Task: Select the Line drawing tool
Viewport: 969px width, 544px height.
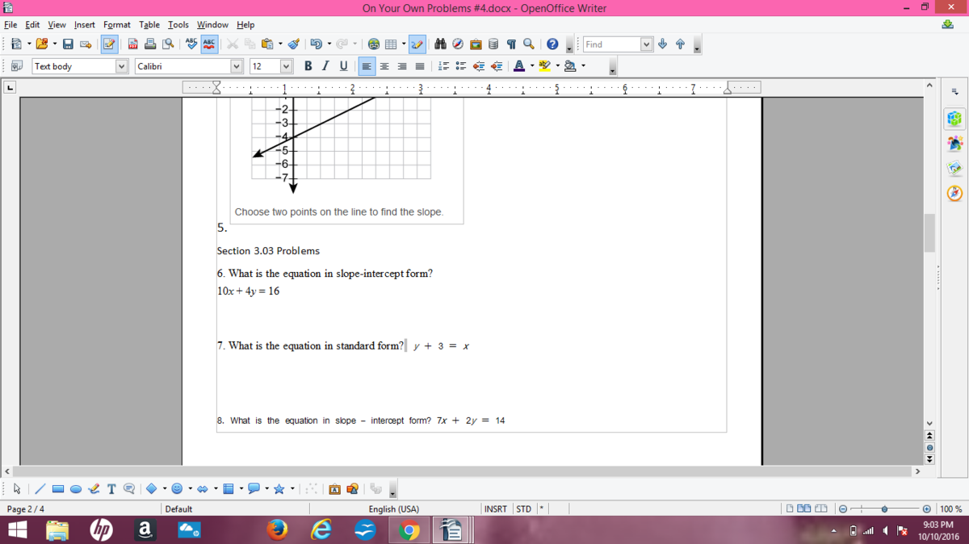Action: coord(40,488)
